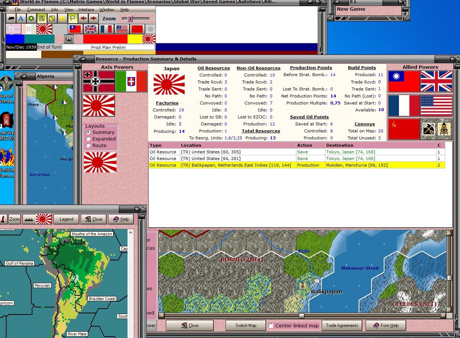The width and height of the screenshot is (460, 338).
Task: Select France flag under Allied Powers
Action: click(404, 106)
